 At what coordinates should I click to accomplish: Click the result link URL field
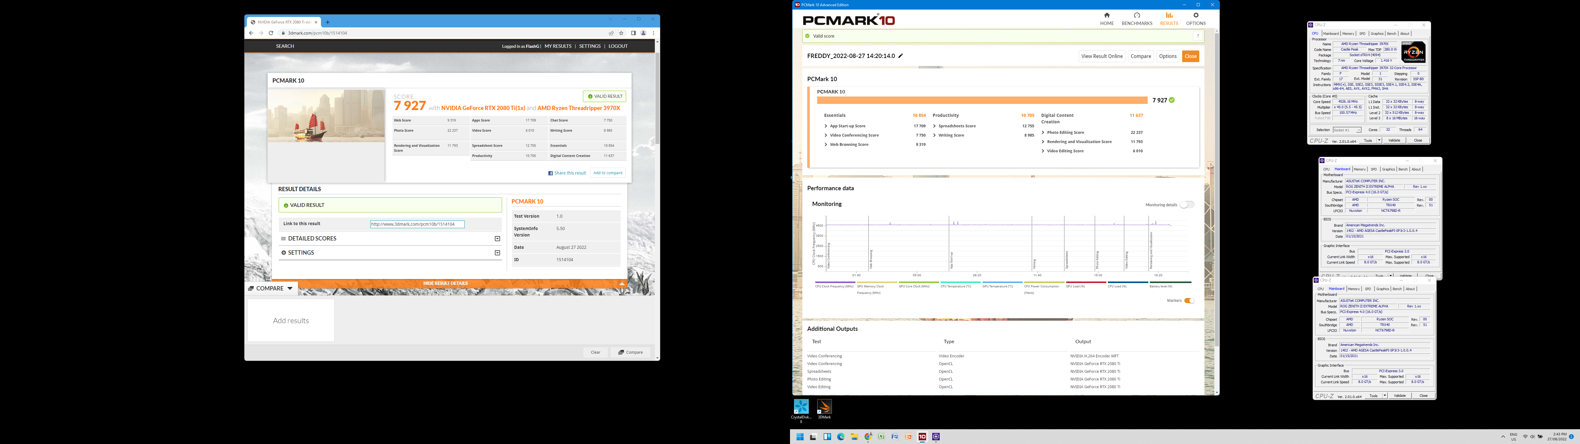tap(417, 224)
